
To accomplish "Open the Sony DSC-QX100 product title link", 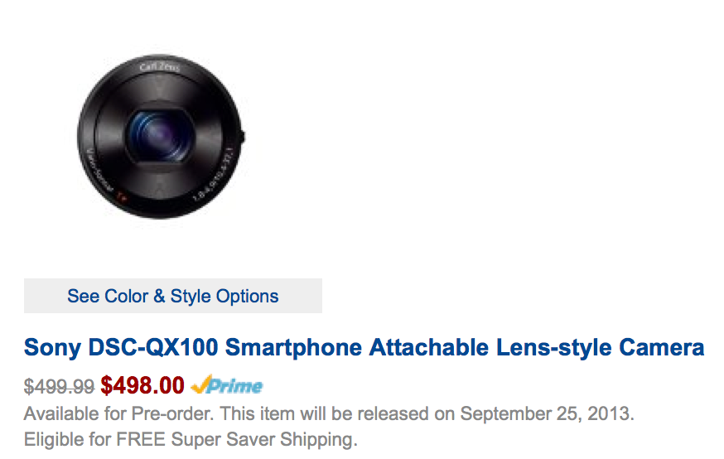I will [364, 348].
